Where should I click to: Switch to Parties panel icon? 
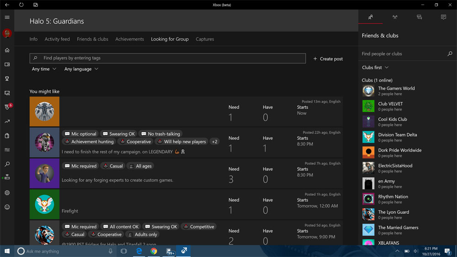click(395, 17)
